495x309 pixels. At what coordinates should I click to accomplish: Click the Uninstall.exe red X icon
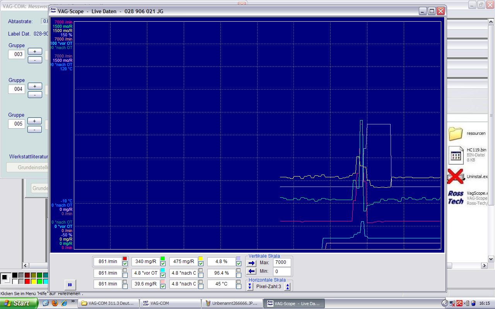(x=456, y=177)
